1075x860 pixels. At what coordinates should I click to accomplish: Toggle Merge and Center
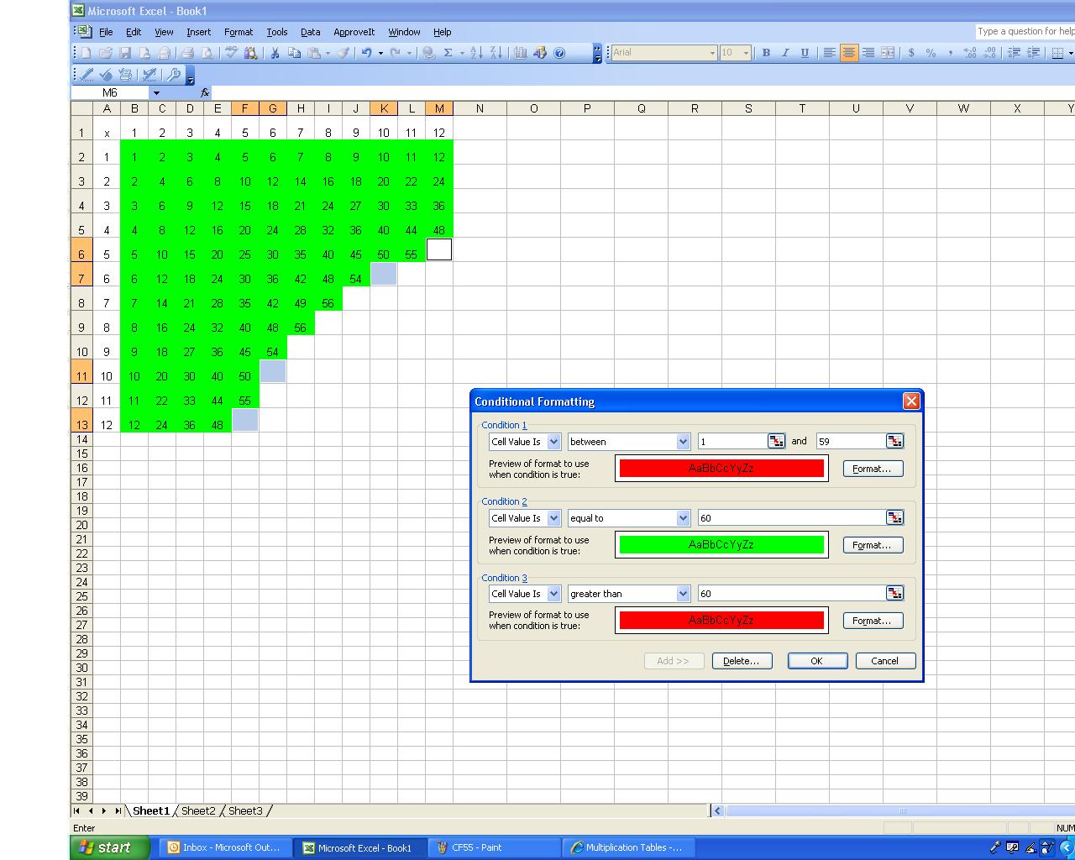pos(888,53)
